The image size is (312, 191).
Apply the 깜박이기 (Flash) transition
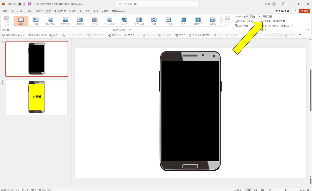point(198,21)
